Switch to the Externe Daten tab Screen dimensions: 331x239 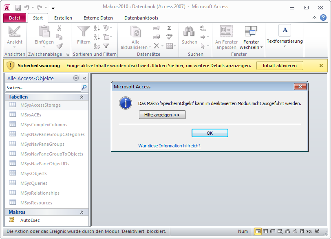click(x=98, y=18)
